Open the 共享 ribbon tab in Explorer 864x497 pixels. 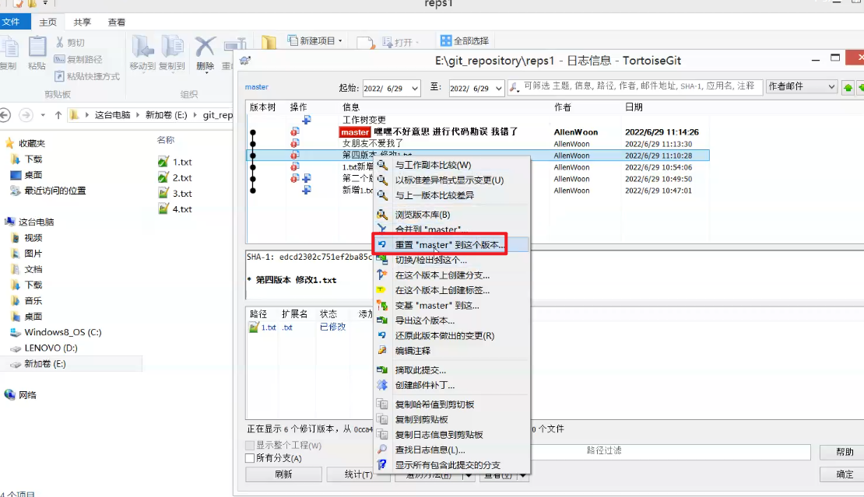tap(82, 22)
